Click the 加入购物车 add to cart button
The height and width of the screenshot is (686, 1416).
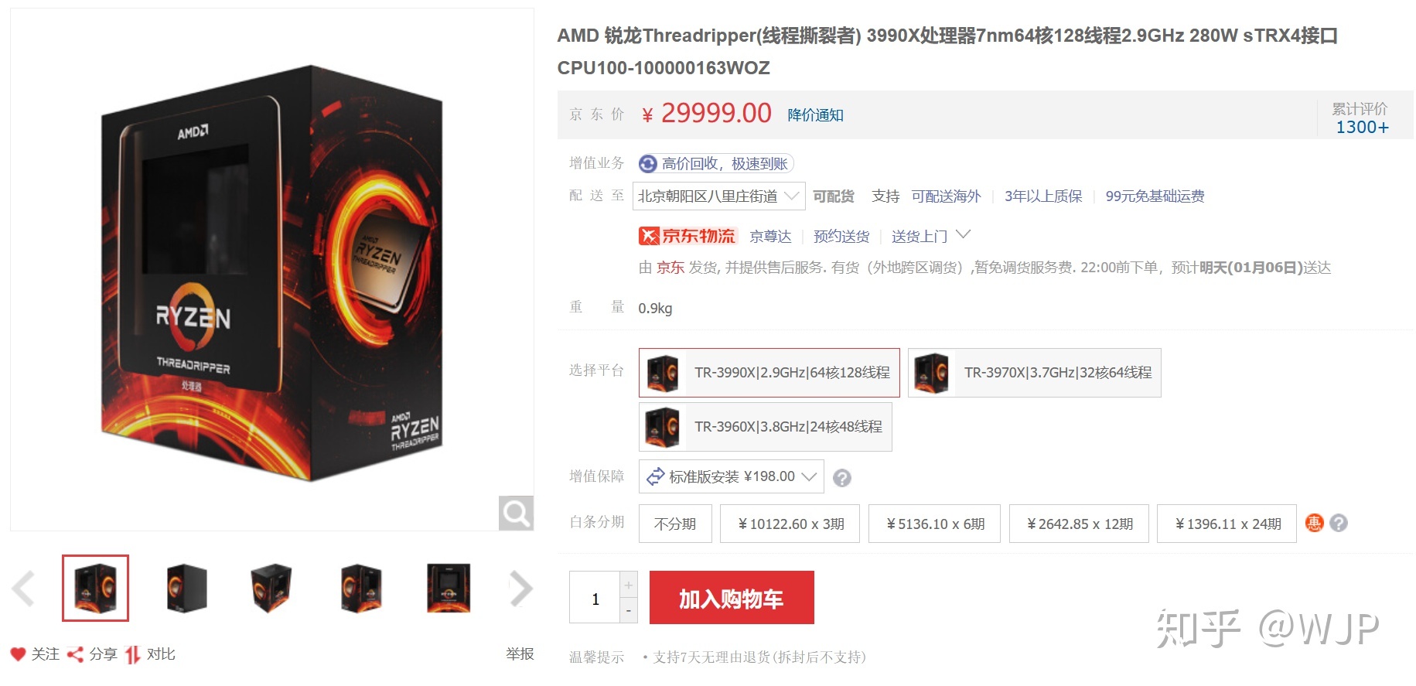coord(732,598)
